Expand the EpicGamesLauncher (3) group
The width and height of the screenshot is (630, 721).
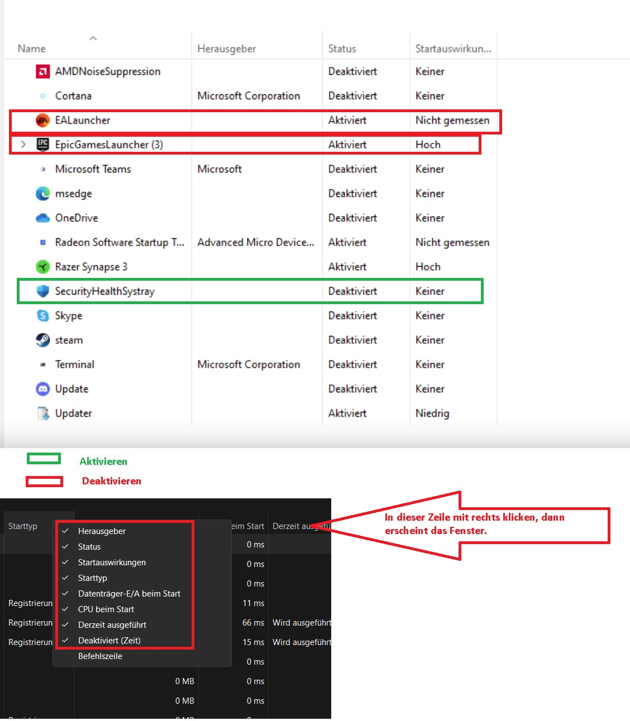point(23,145)
